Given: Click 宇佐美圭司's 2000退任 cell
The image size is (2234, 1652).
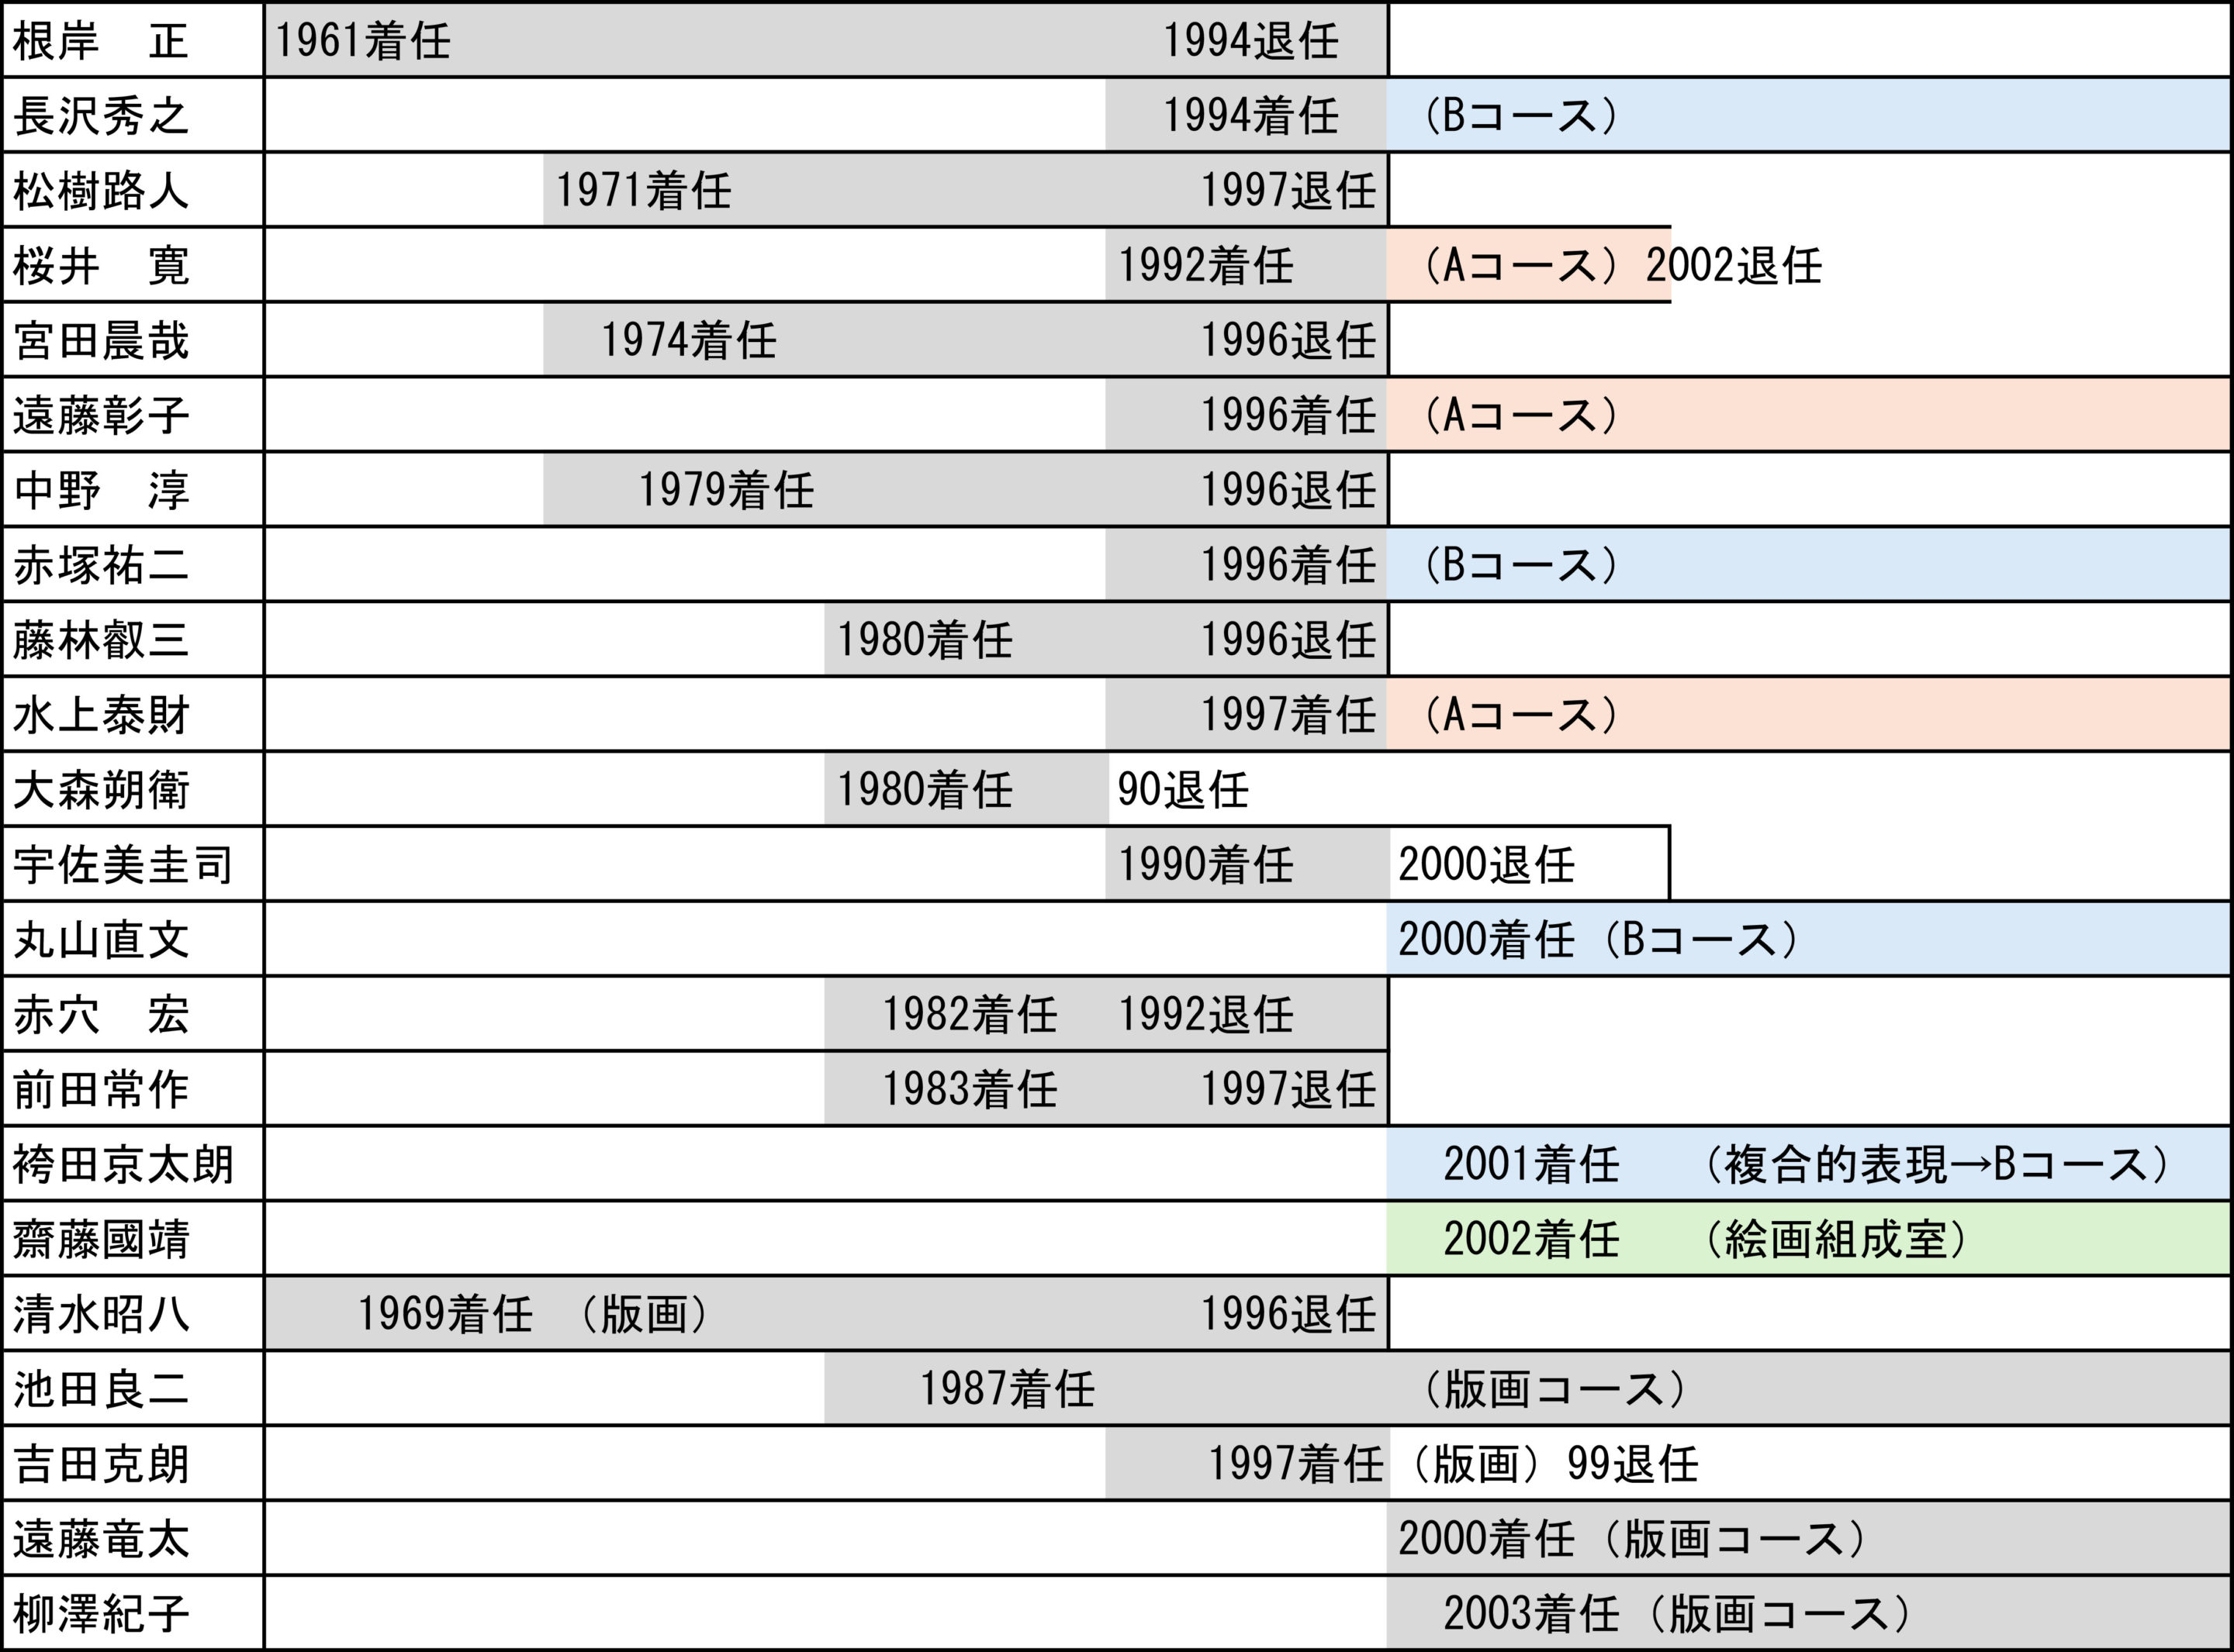Looking at the screenshot, I should tap(1485, 865).
